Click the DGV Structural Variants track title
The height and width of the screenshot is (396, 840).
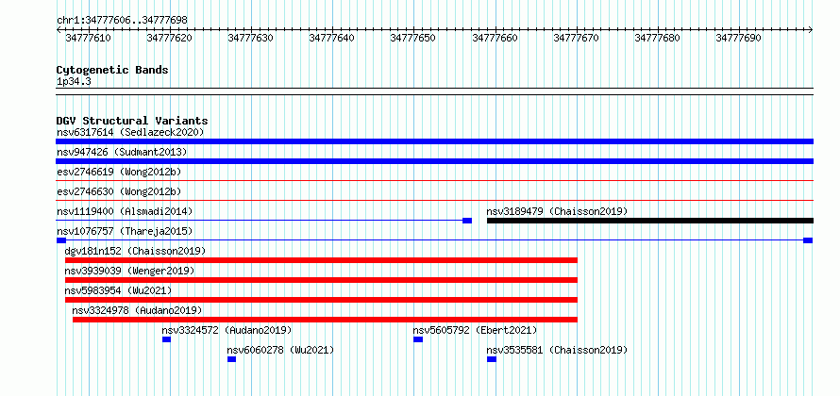pyautogui.click(x=132, y=121)
